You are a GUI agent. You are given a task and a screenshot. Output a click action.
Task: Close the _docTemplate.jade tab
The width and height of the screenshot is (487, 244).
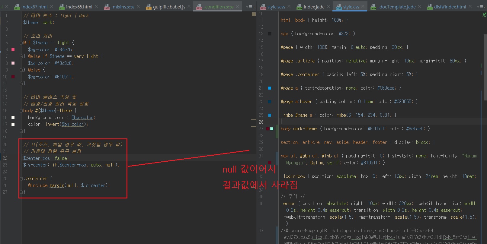pyautogui.click(x=419, y=6)
